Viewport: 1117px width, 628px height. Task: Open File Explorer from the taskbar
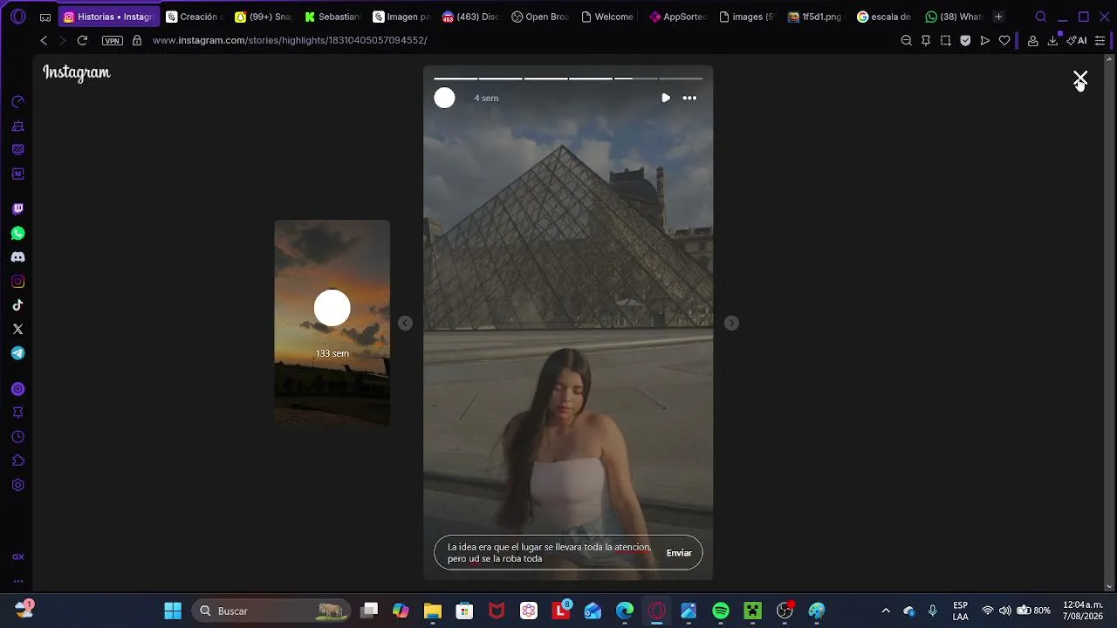coord(432,611)
